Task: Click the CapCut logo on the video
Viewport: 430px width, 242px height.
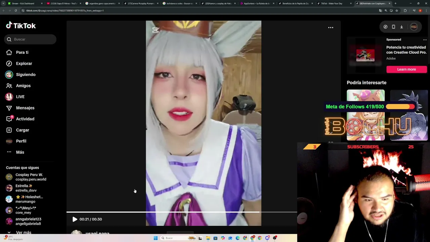Action: pos(155,30)
